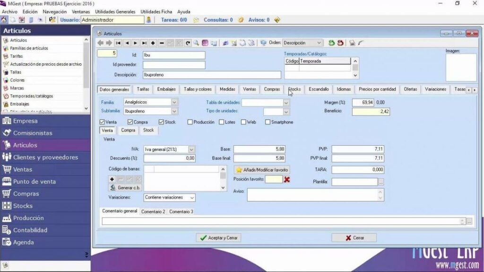Click Aceptar y Cerrar button
The height and width of the screenshot is (272, 484).
point(218,237)
